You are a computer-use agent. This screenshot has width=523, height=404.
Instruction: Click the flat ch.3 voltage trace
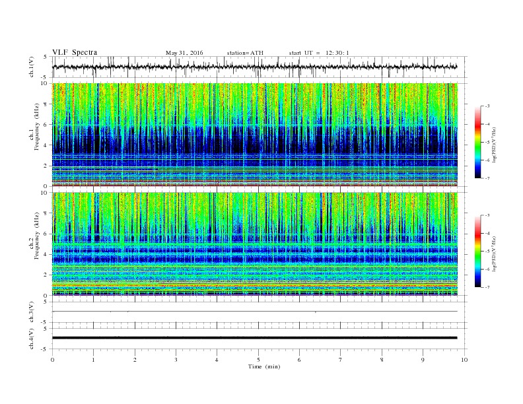(255, 312)
